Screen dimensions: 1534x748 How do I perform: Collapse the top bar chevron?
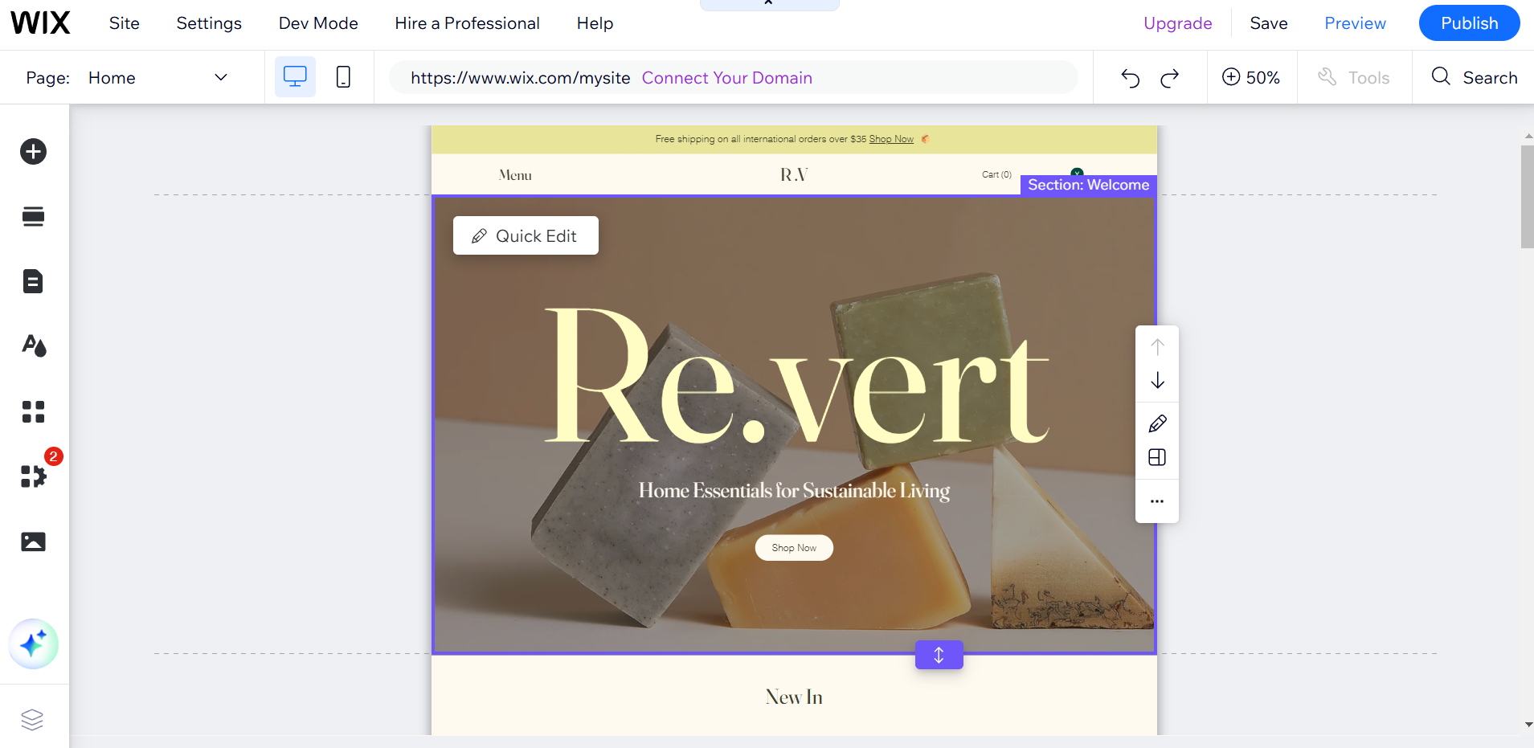point(769,3)
